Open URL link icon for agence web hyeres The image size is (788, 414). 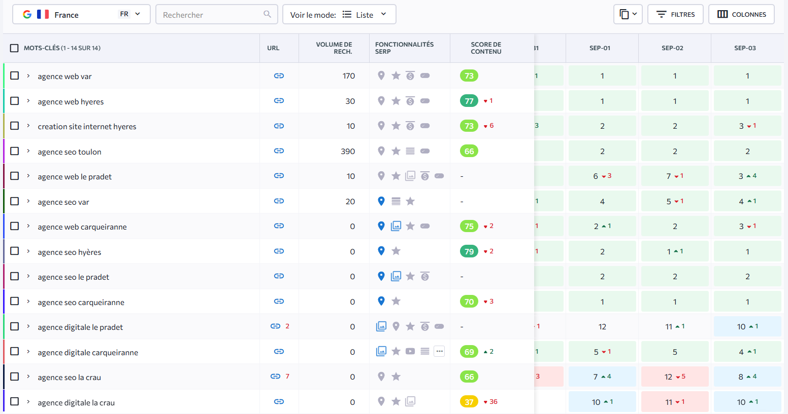tap(279, 101)
